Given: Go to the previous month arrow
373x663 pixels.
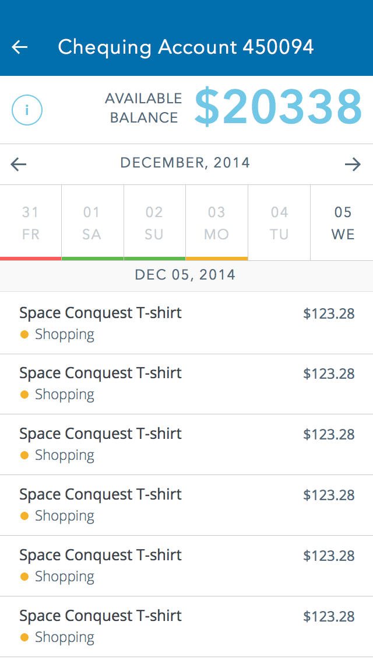Looking at the screenshot, I should point(19,165).
